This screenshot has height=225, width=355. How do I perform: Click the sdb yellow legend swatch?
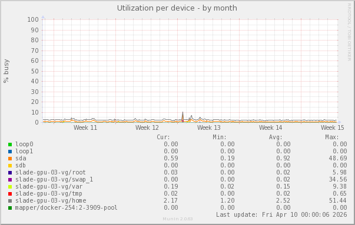click(10, 166)
